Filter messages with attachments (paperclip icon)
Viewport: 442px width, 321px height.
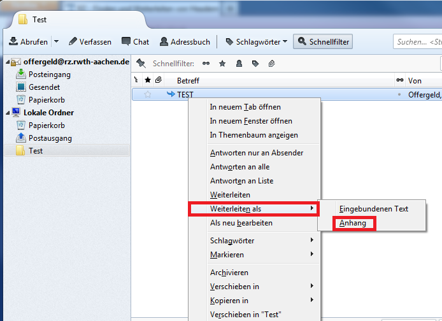[271, 64]
